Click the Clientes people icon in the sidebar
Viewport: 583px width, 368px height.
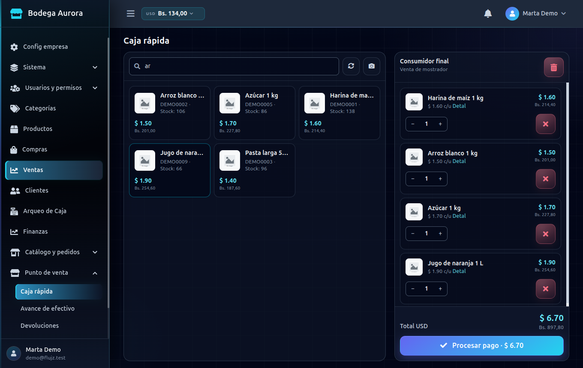point(15,191)
